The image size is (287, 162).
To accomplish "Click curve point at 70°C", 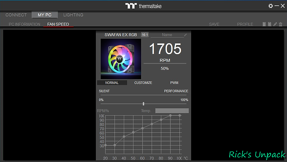I will 152,124.
